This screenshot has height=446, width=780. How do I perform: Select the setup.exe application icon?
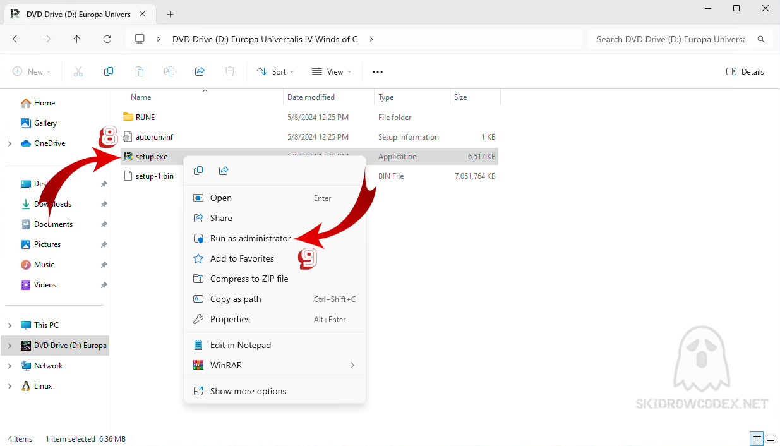pos(128,156)
